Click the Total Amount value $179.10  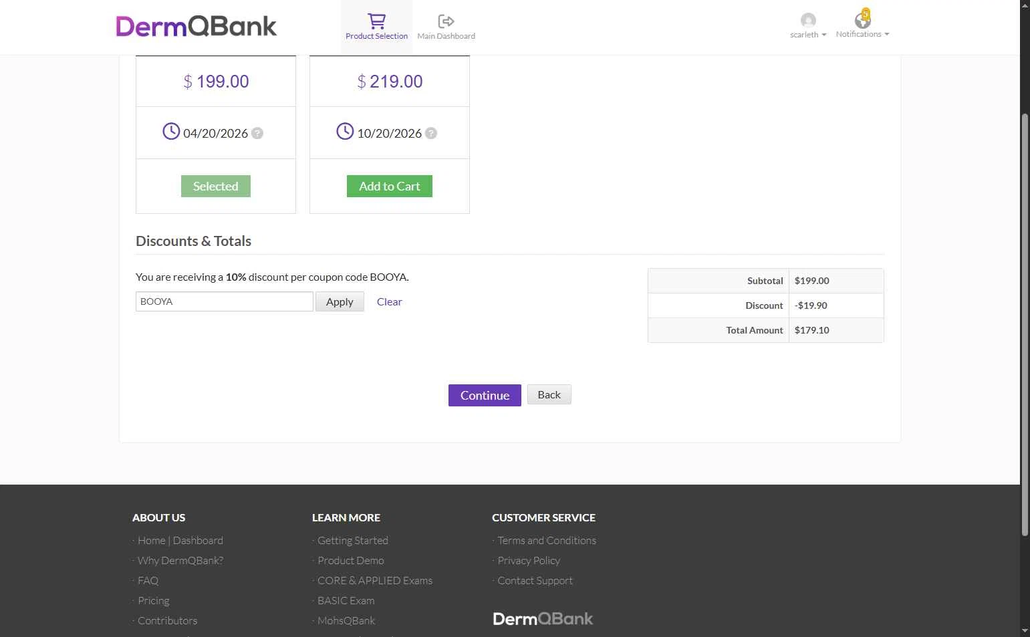click(x=811, y=330)
